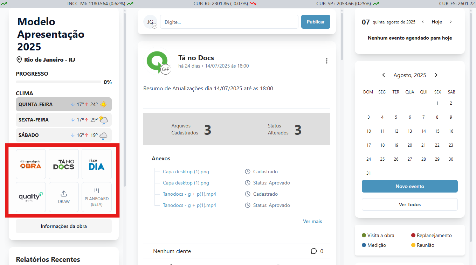Advance calendar to next month

tap(436, 75)
